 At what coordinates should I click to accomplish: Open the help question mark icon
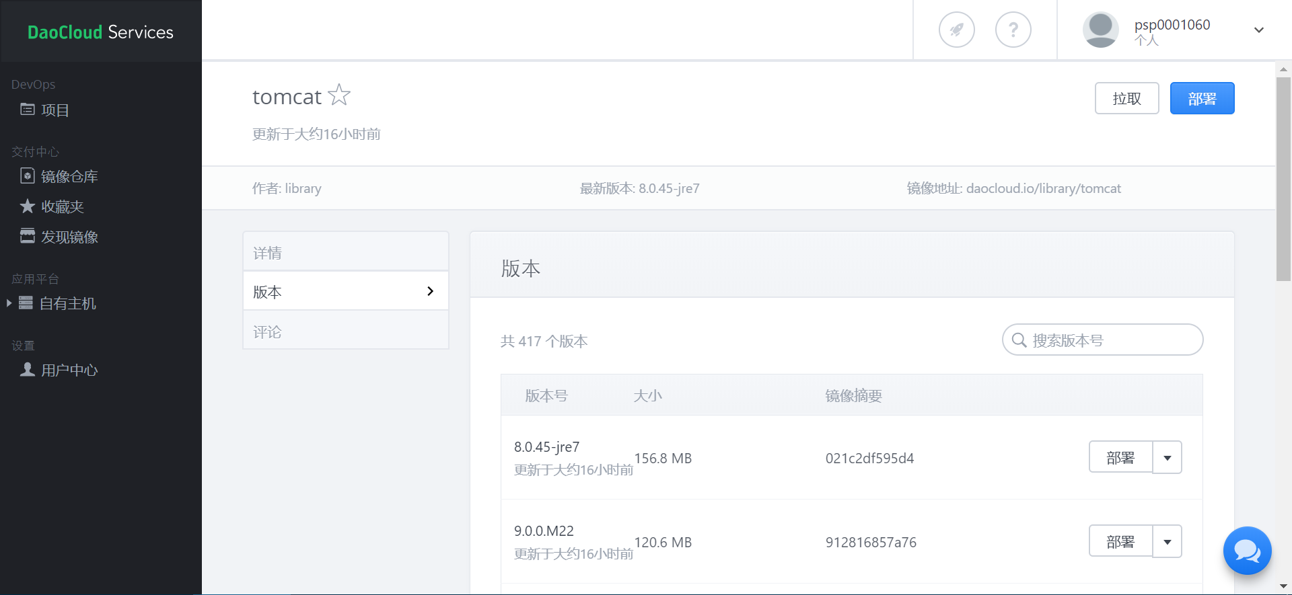click(1013, 30)
